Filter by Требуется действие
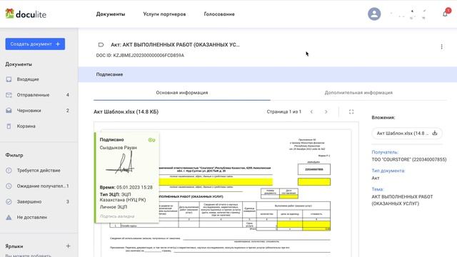This screenshot has height=257, width=457. click(x=39, y=170)
